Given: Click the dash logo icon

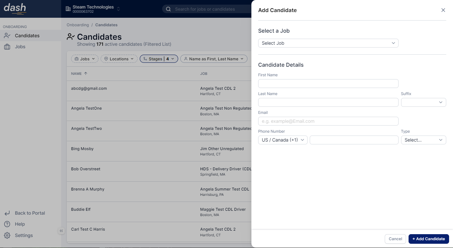Looking at the screenshot, I should click(x=15, y=9).
